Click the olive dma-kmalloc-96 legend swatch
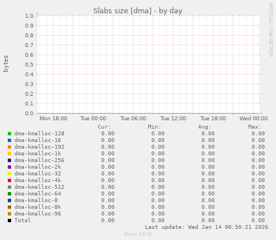The image size is (276, 240). tap(9, 214)
